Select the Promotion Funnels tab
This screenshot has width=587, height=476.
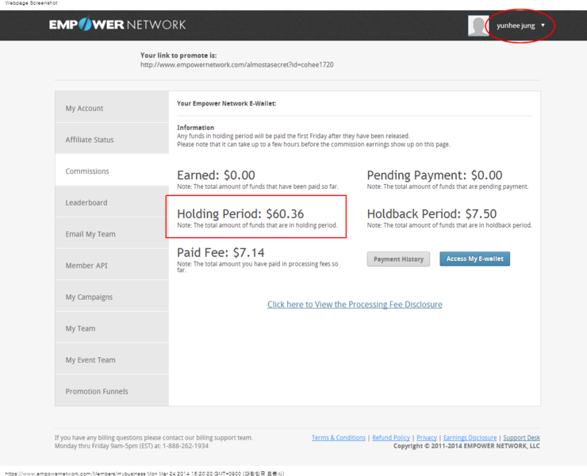pos(112,391)
